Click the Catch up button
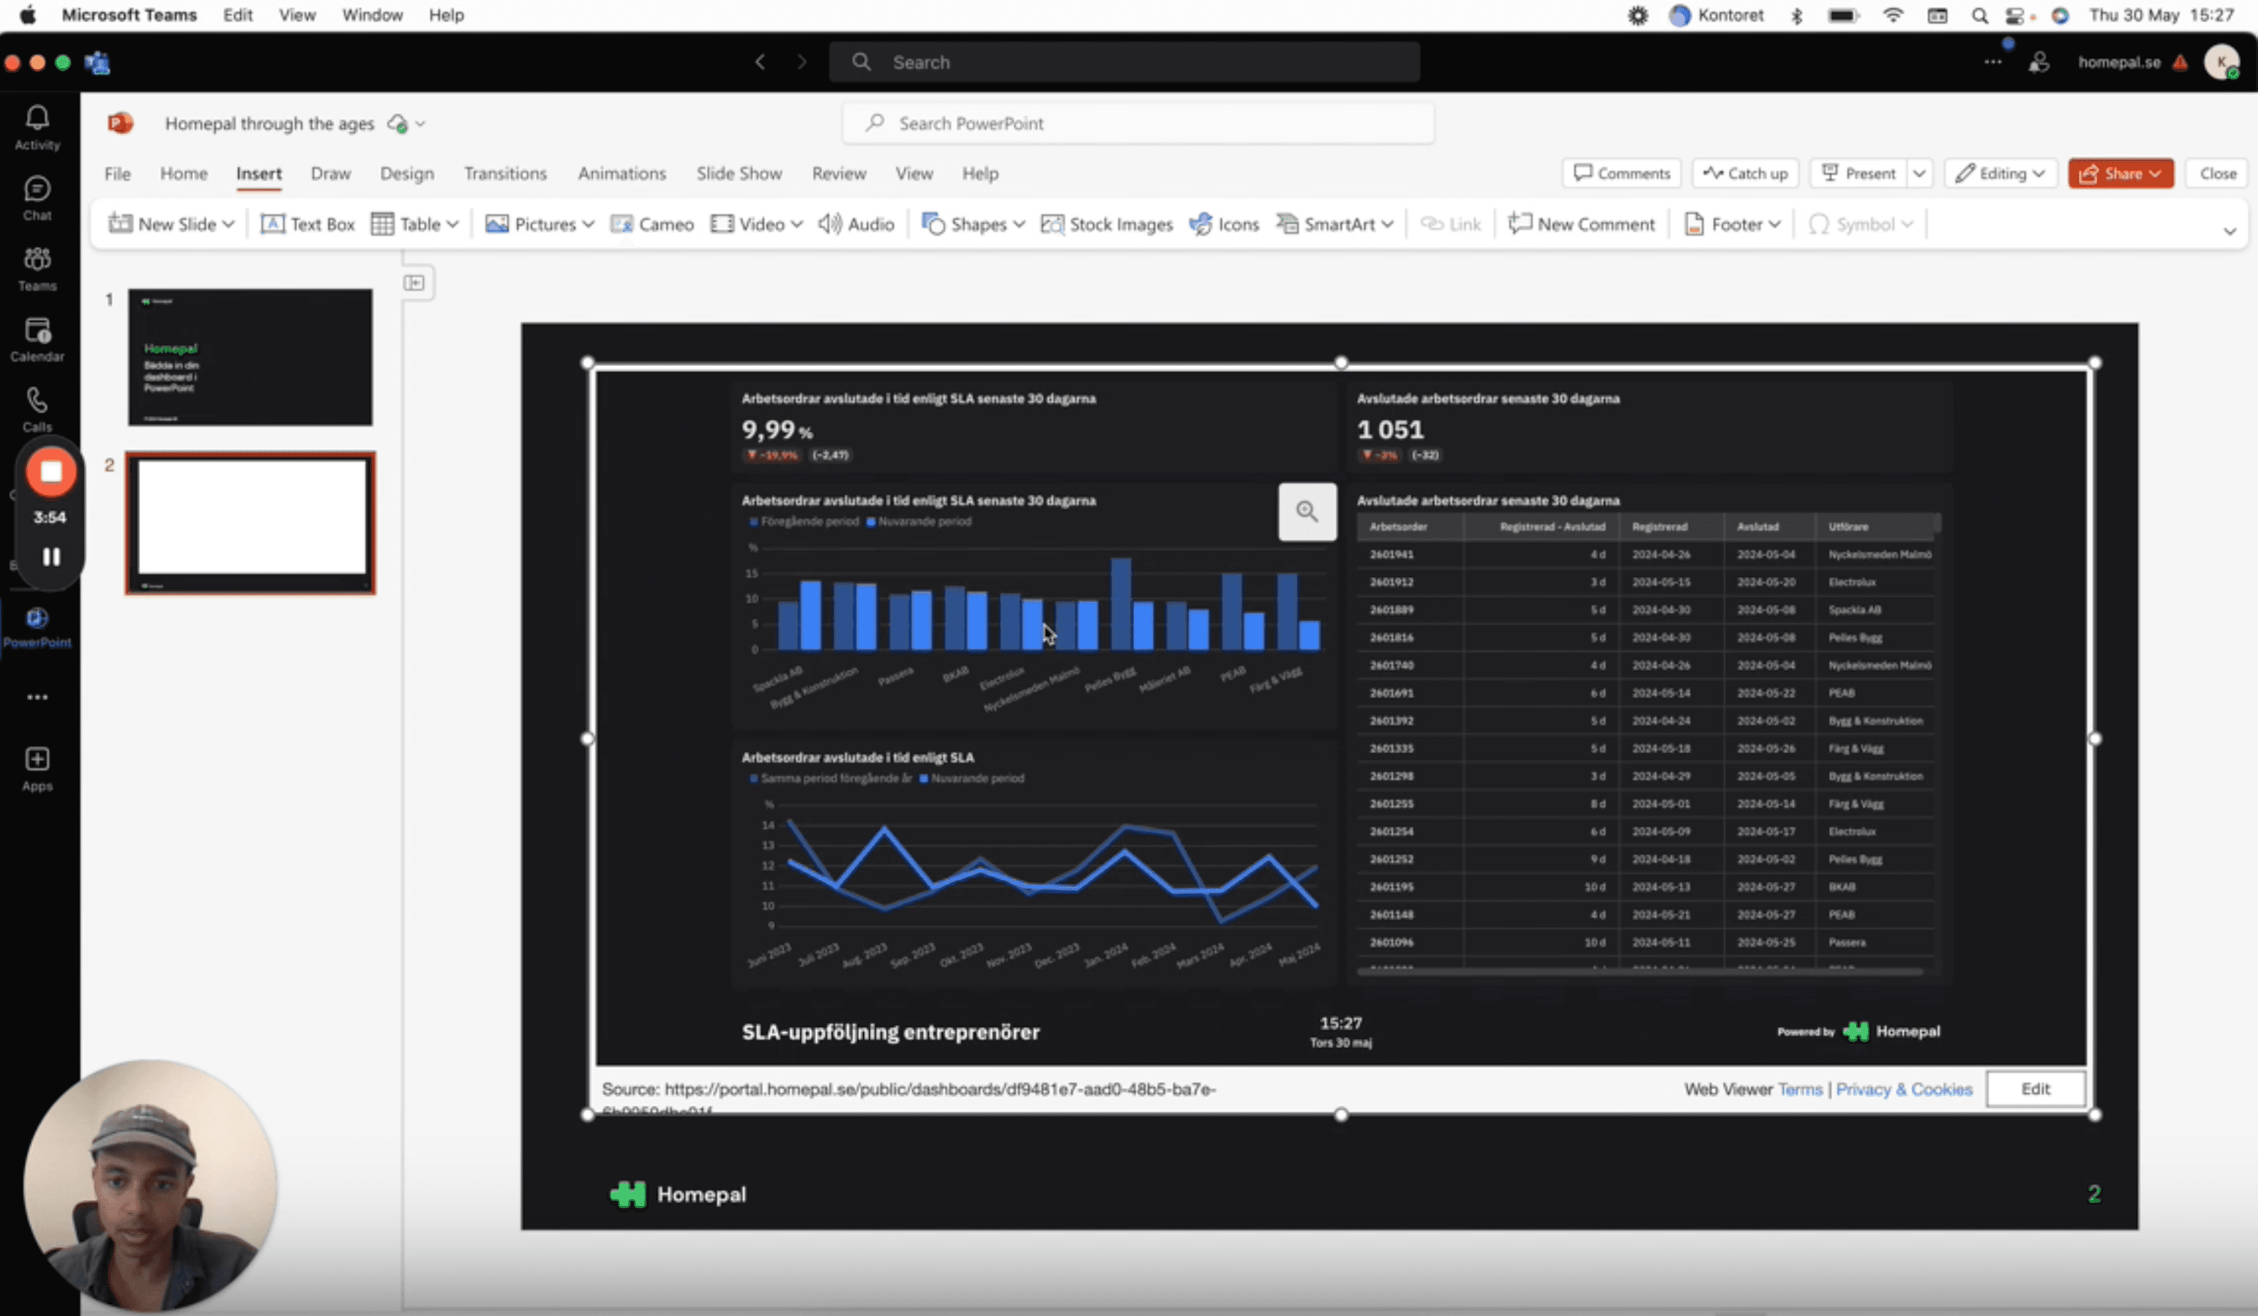 point(1745,174)
